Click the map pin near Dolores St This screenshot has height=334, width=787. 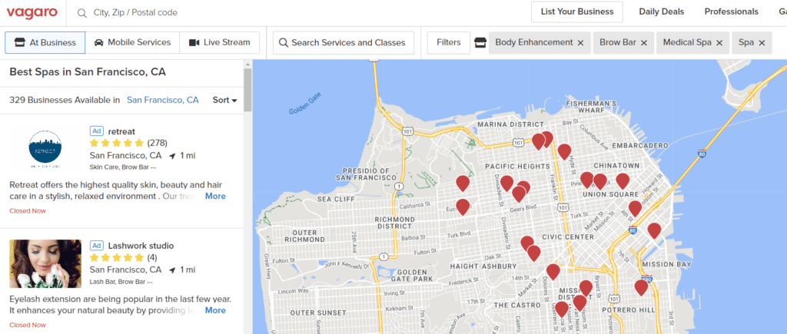pos(553,271)
